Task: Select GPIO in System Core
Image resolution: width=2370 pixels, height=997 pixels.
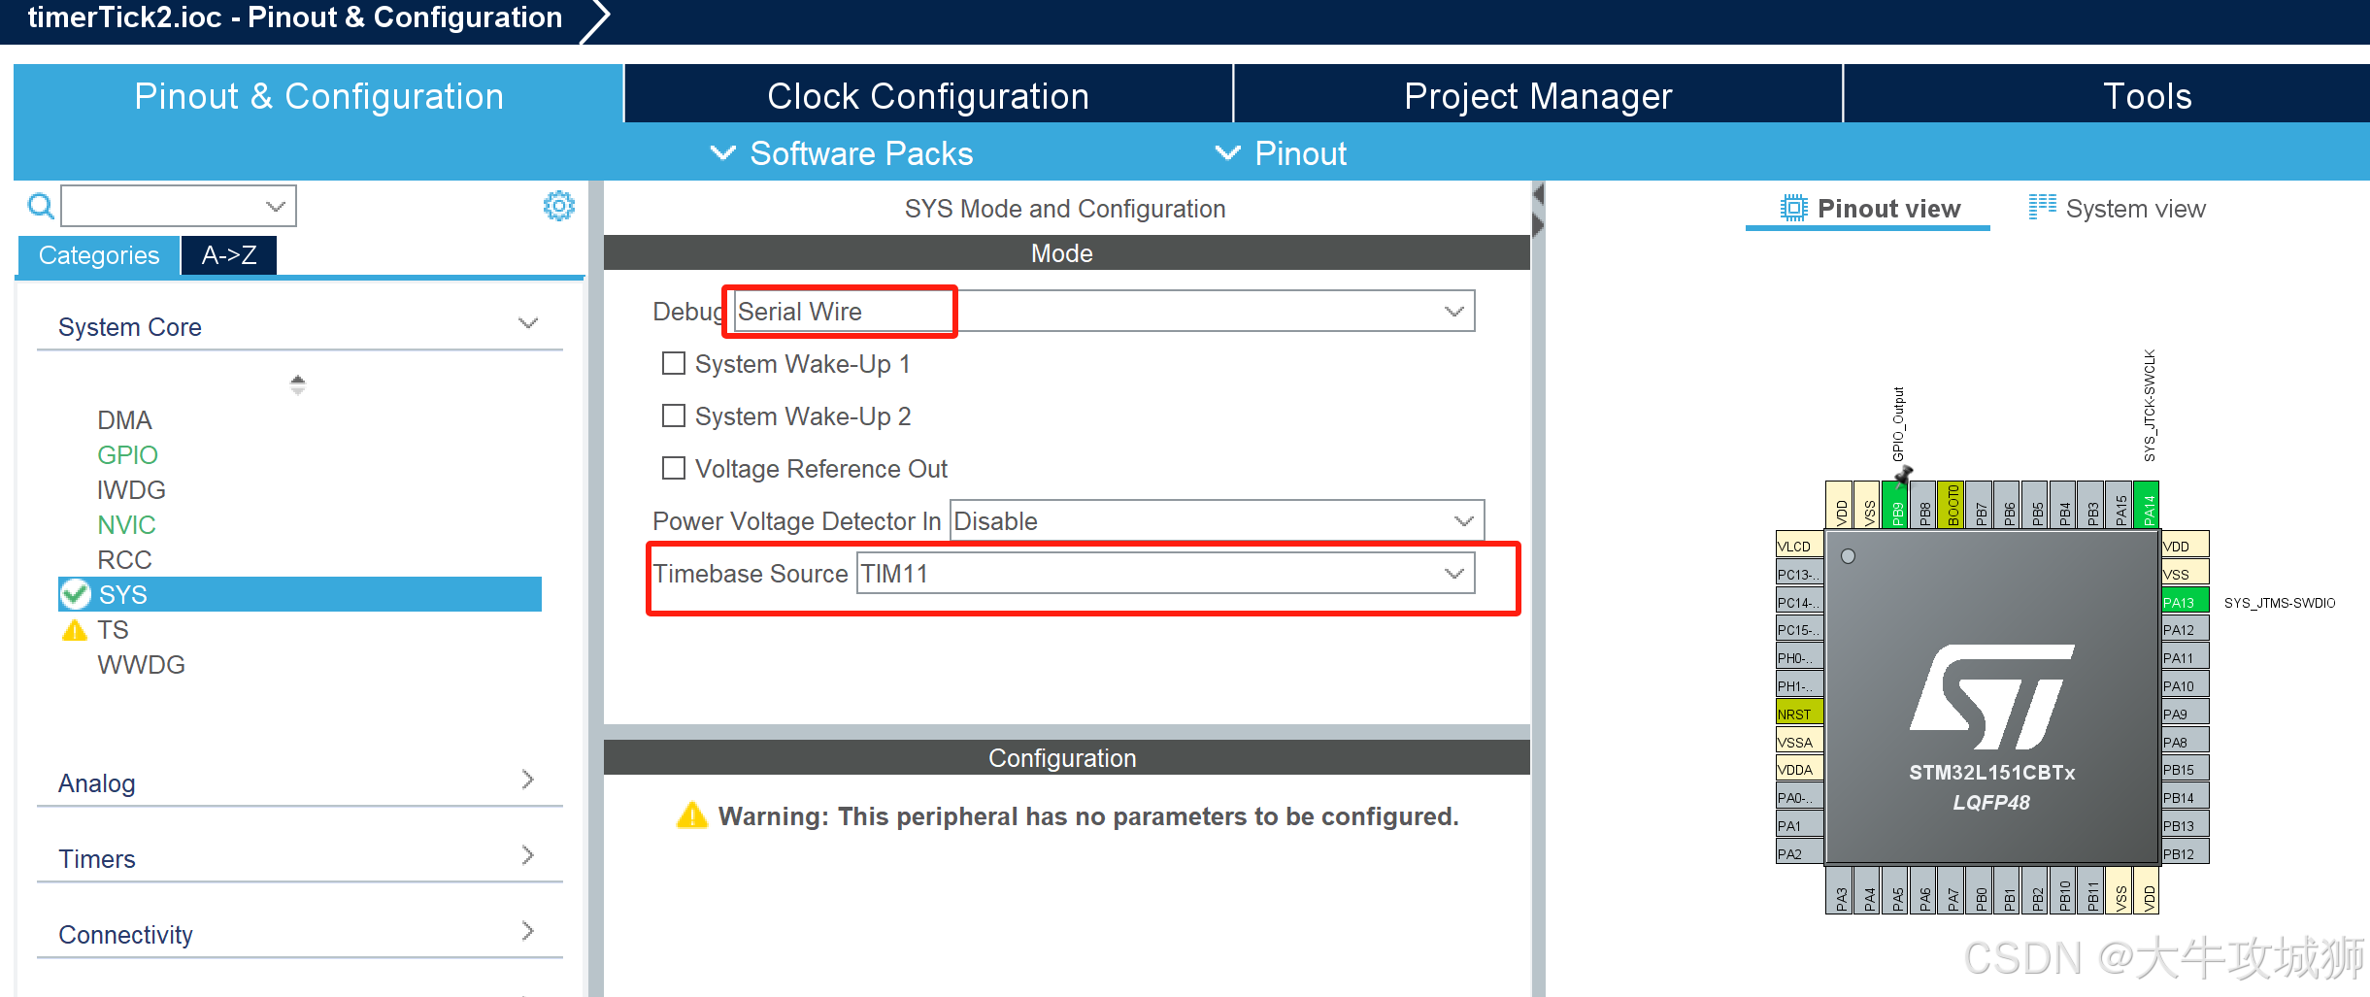Action: pos(127,454)
